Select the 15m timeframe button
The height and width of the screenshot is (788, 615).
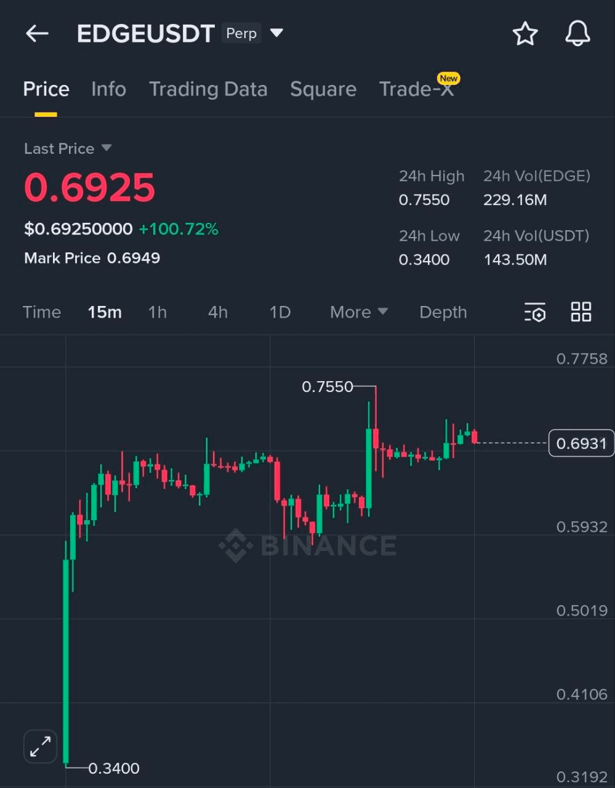tap(105, 312)
